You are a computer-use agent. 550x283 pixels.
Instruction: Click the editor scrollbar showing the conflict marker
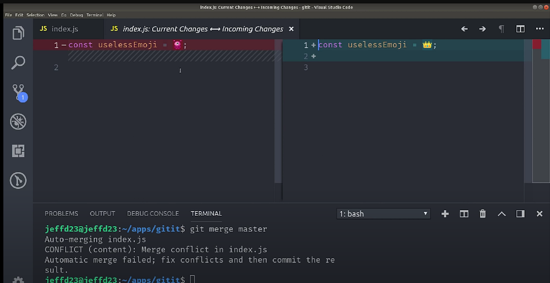[537, 43]
